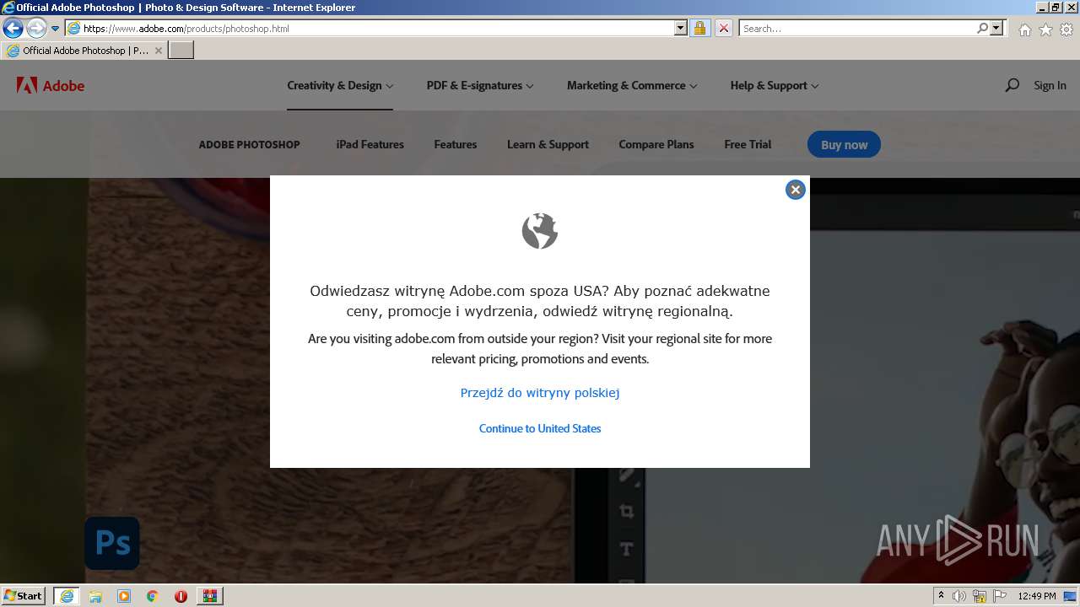The height and width of the screenshot is (607, 1080).
Task: Open the recent pages dropdown arrow
Action: click(x=55, y=29)
